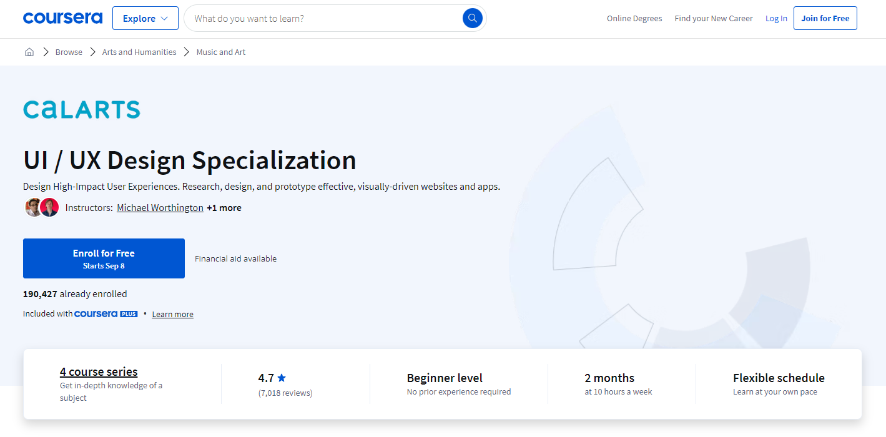Screen dimensions: 886x437
Task: Select 'Browse' in the breadcrumb trail
Action: (x=69, y=52)
